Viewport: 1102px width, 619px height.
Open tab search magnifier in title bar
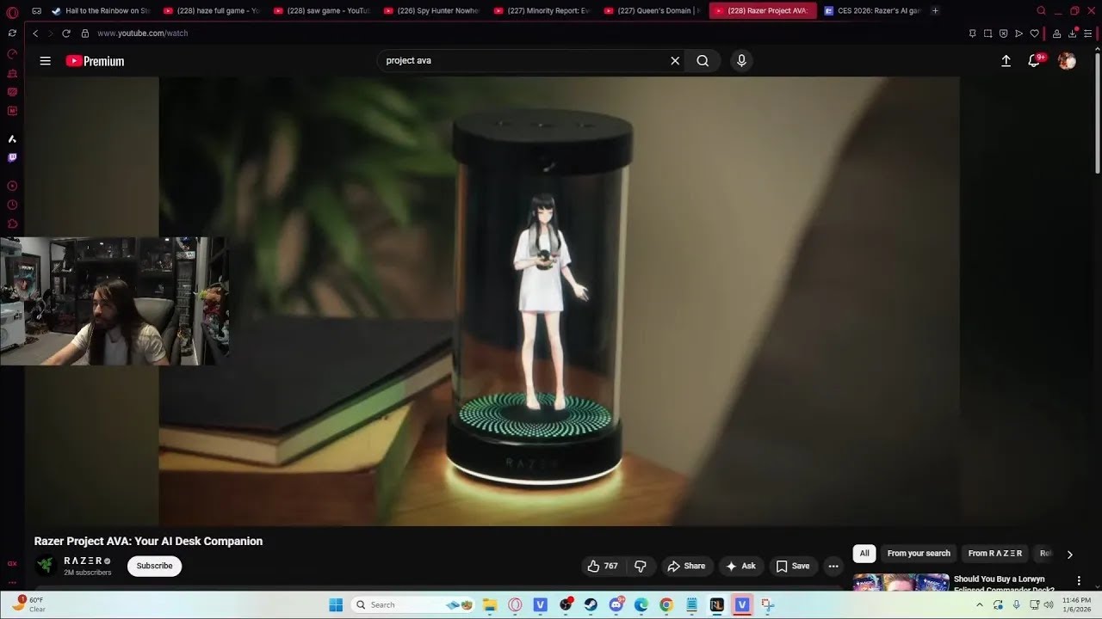pos(1041,11)
